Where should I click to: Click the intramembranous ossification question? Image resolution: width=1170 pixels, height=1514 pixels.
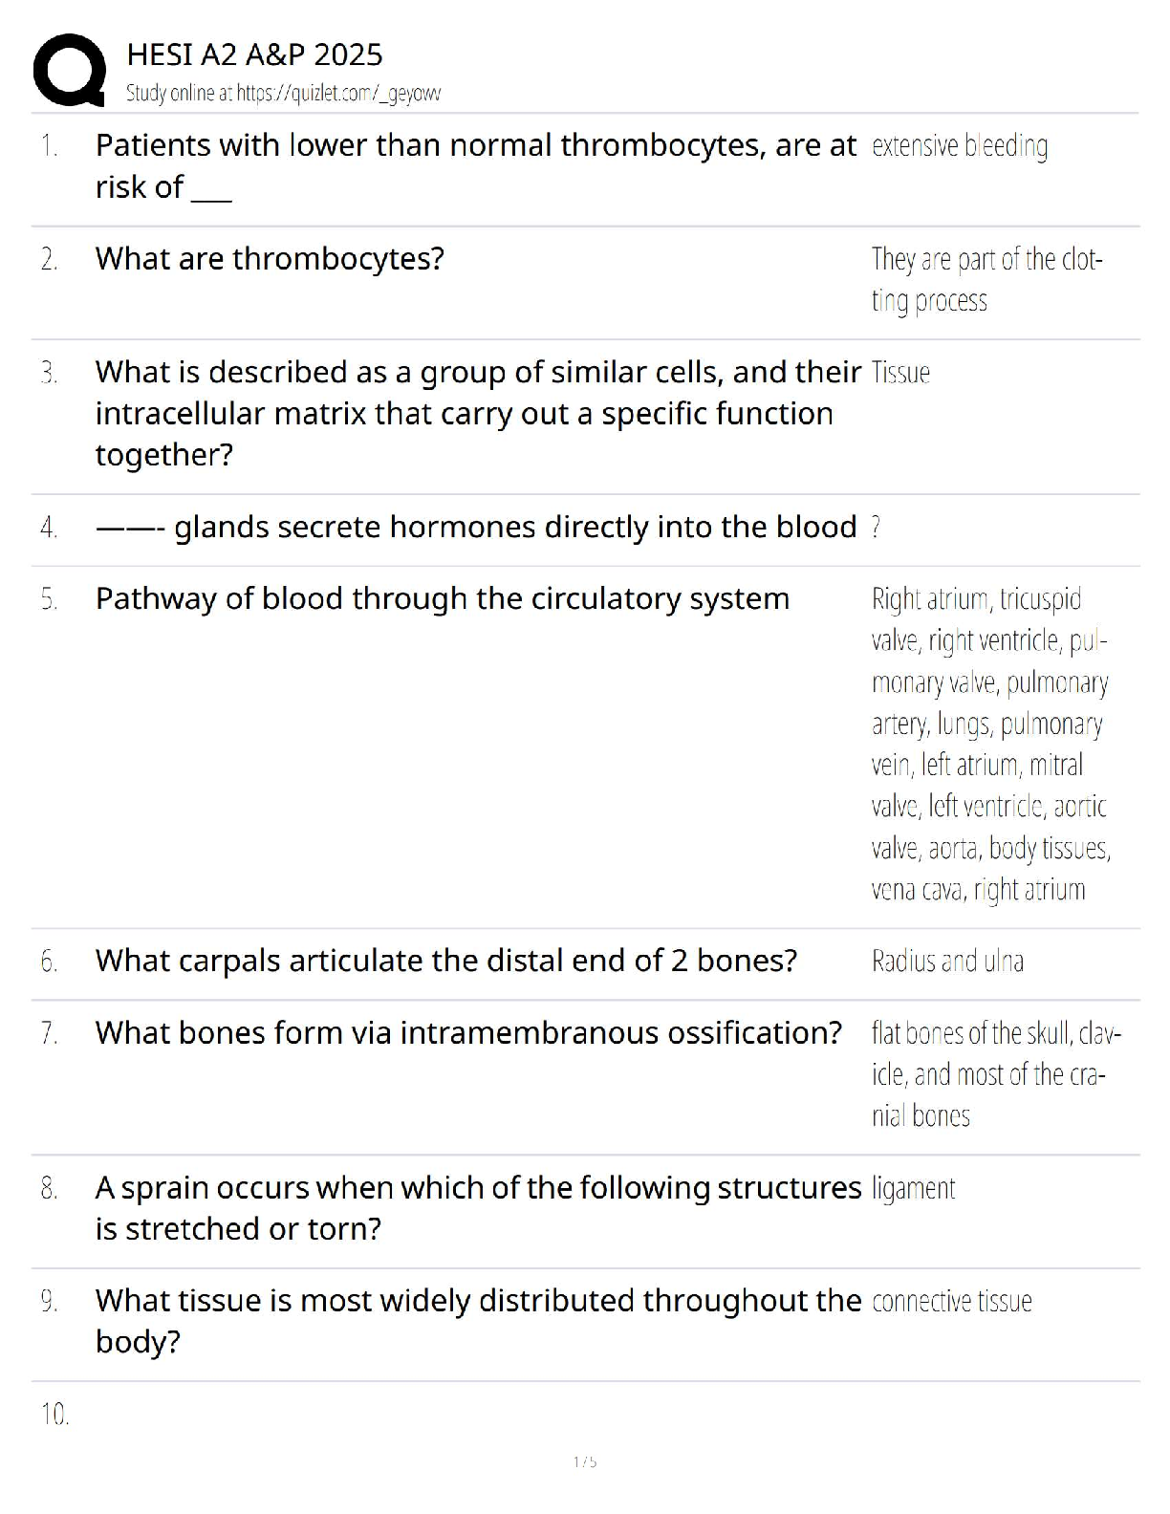[468, 1032]
